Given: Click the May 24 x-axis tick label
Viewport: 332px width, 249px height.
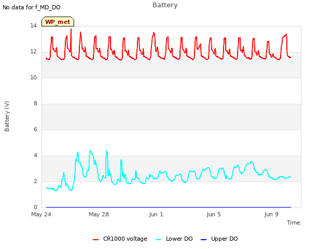Looking at the screenshot, I should click(x=41, y=214).
